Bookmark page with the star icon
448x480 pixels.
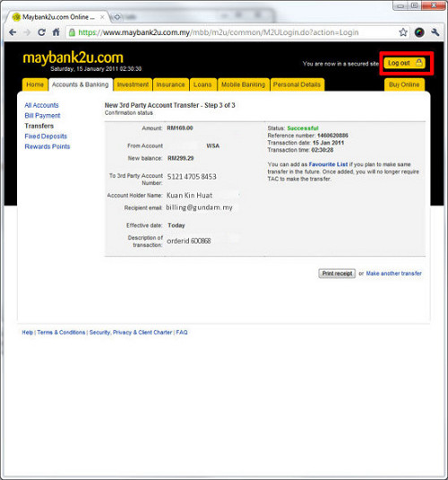[403, 32]
